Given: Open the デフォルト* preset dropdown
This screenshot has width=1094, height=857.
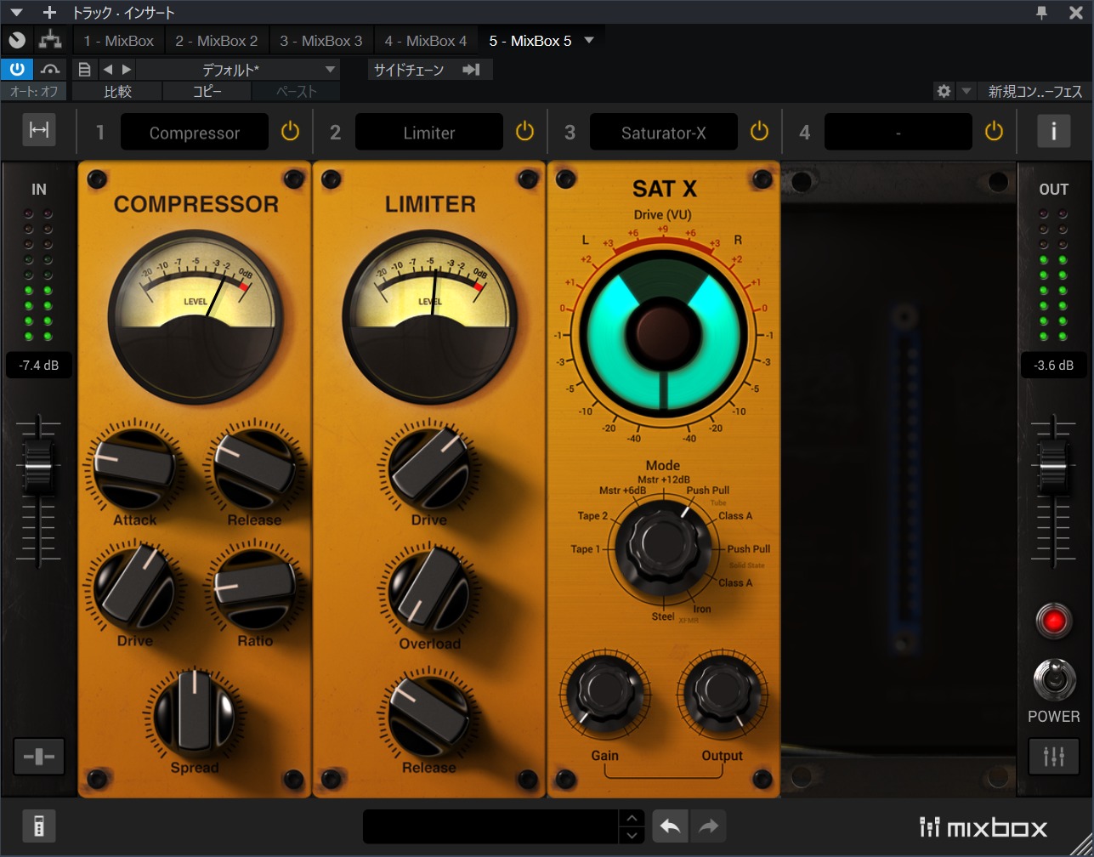Looking at the screenshot, I should pos(238,69).
